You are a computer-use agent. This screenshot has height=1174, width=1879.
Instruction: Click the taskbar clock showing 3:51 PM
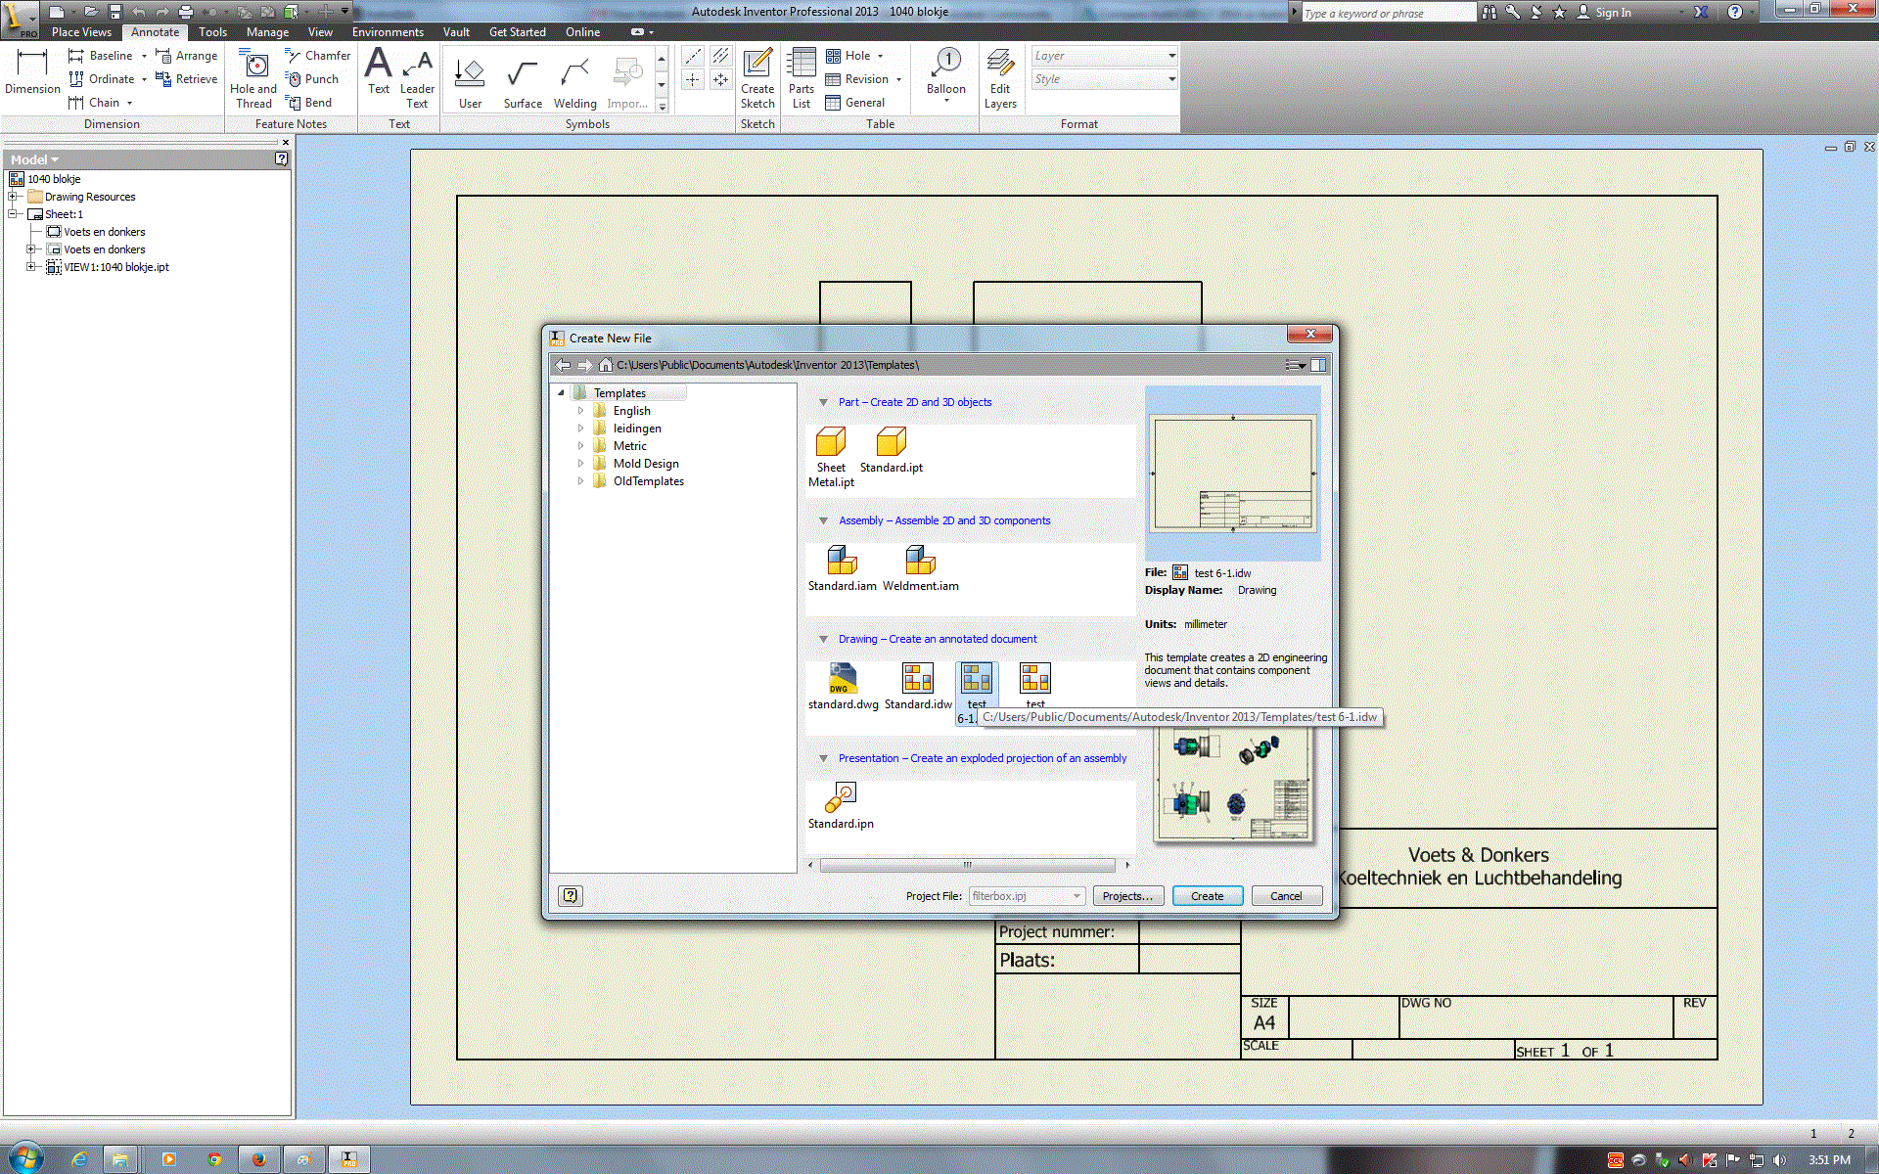point(1828,1159)
